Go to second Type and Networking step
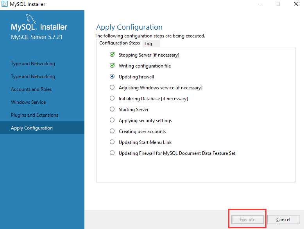The width and height of the screenshot is (304, 229). [x=33, y=76]
